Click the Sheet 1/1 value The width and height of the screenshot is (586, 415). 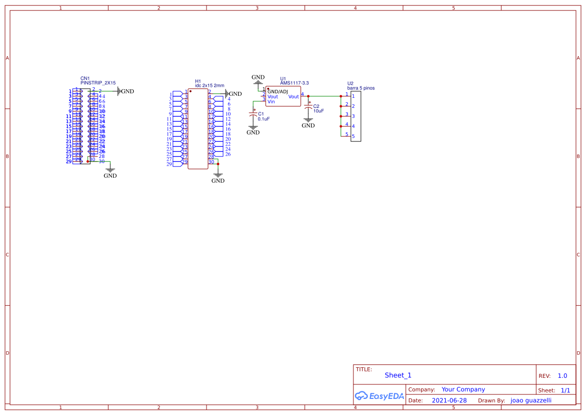pyautogui.click(x=565, y=390)
